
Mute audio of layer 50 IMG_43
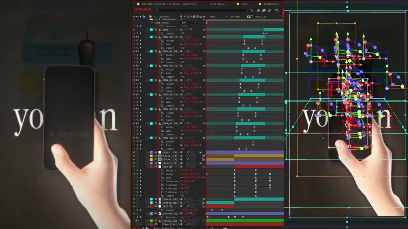[137, 37]
